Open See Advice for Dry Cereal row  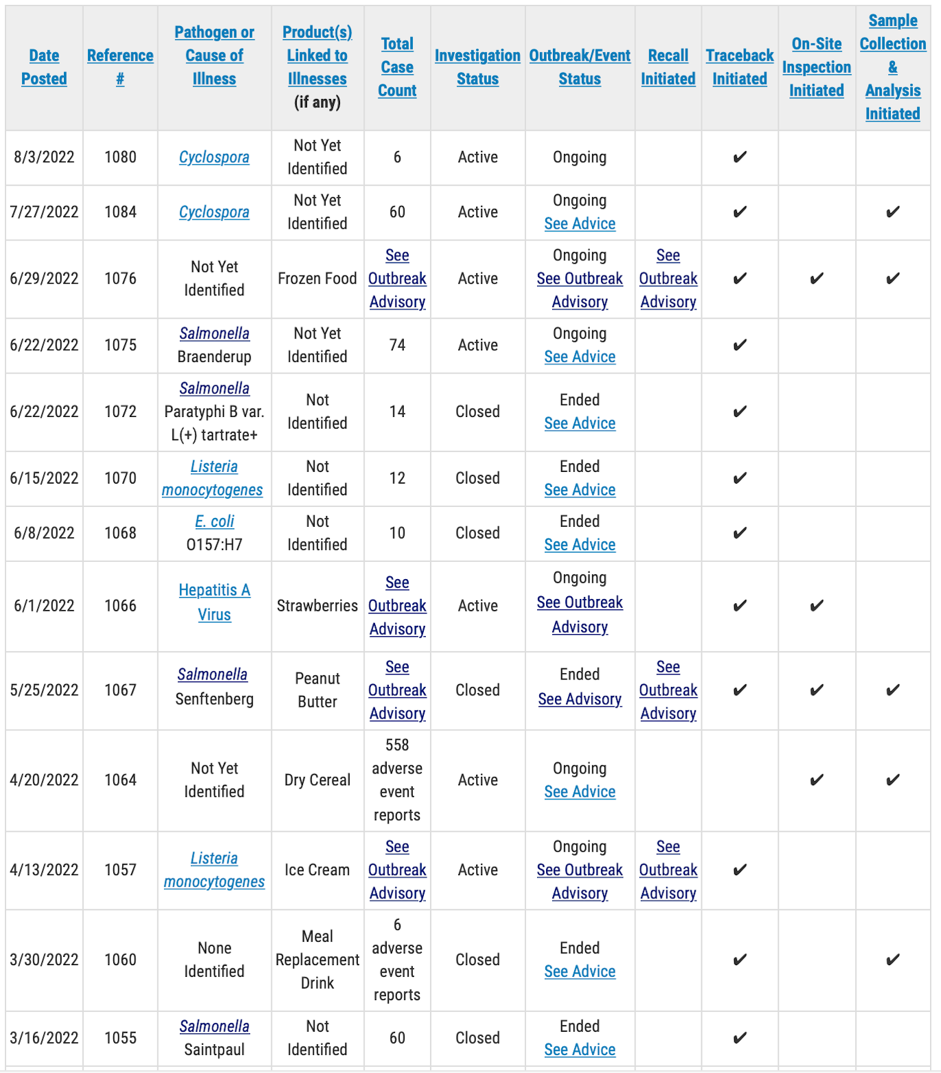(x=580, y=792)
